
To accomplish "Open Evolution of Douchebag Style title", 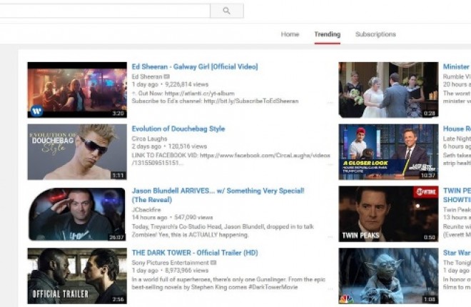I will tap(178, 129).
